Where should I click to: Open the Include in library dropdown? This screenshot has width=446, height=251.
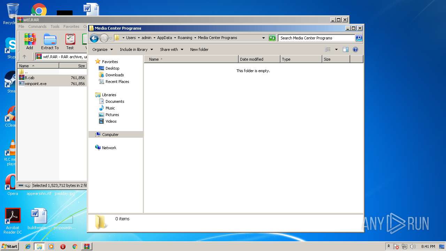click(136, 50)
